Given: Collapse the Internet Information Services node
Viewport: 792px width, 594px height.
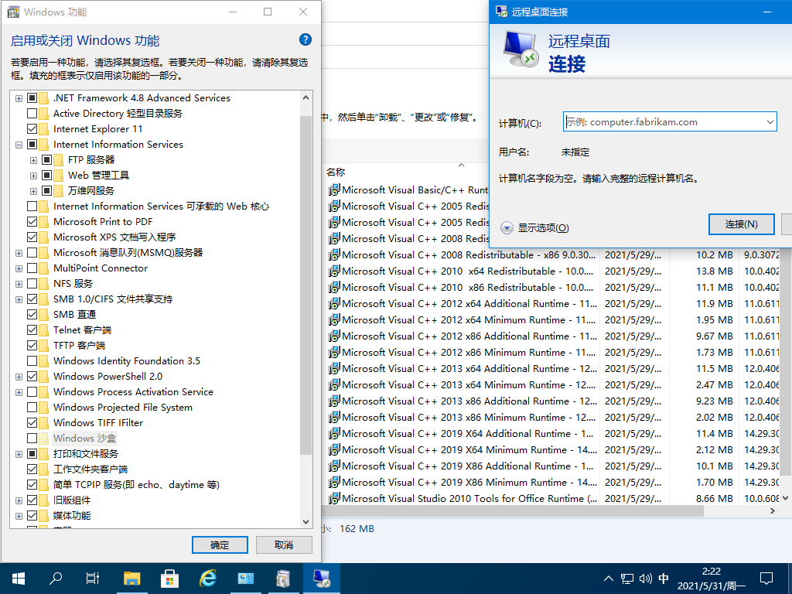Looking at the screenshot, I should click(19, 145).
